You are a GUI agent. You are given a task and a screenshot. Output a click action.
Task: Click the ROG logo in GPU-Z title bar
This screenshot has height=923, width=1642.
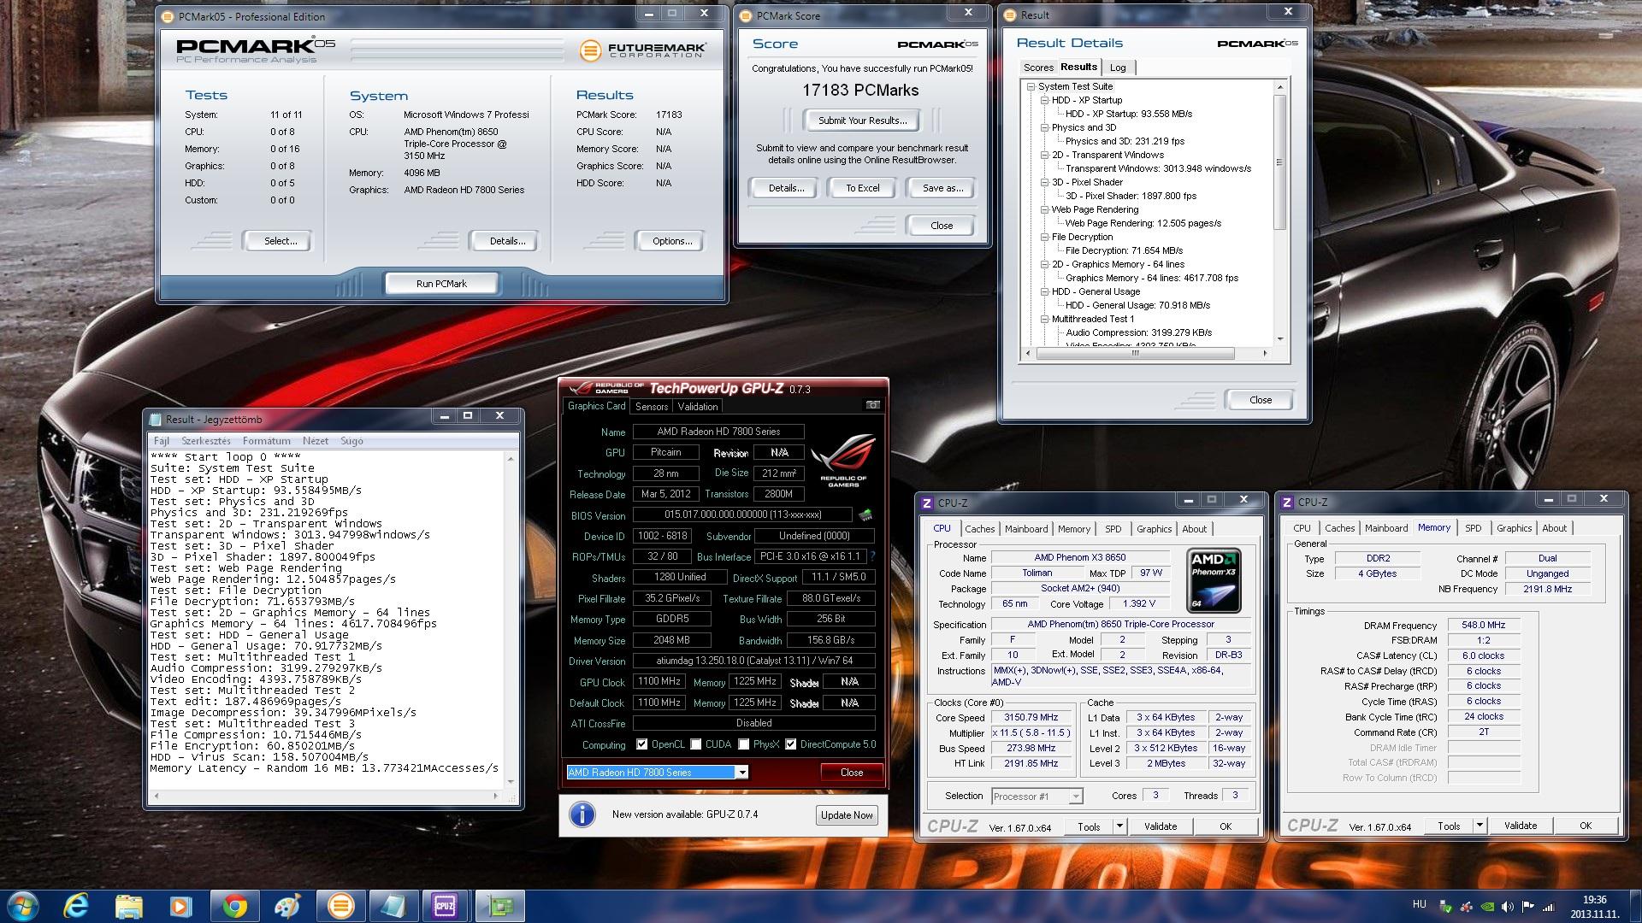605,388
